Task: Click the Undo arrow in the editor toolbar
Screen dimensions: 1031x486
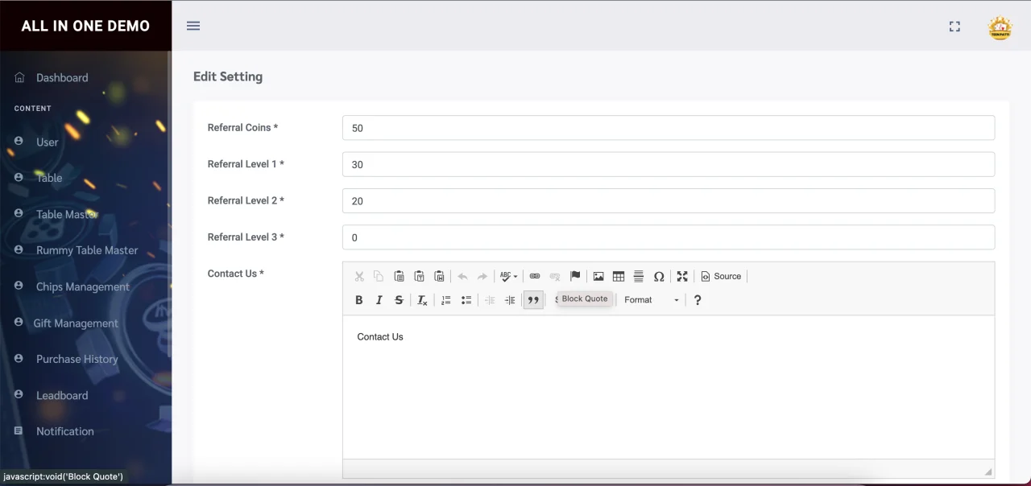Action: pyautogui.click(x=462, y=276)
